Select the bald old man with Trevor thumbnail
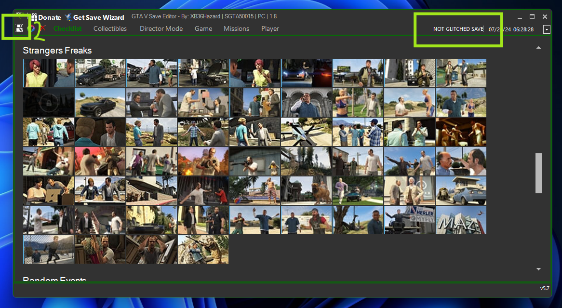 (461, 161)
